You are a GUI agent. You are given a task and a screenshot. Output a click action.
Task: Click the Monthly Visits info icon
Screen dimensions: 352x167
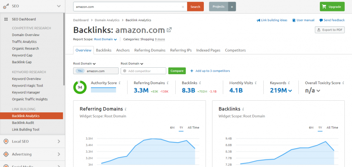click(x=255, y=83)
